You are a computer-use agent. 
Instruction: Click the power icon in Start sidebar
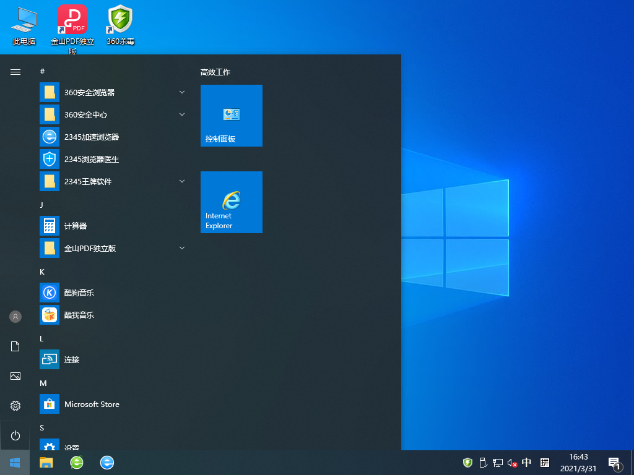click(15, 435)
